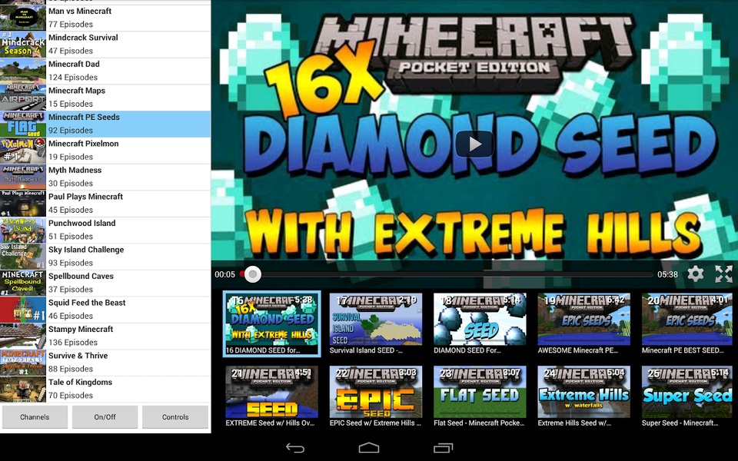Open episode 19 Awesome Minecraft PE video

click(584, 323)
